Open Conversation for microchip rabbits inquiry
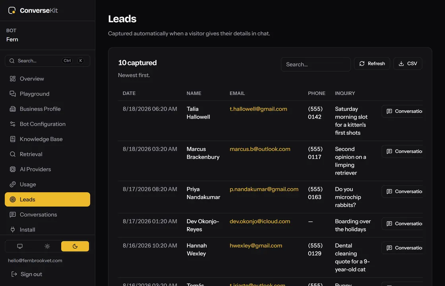 click(402, 191)
